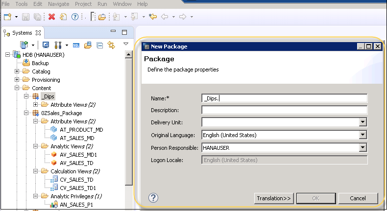
Task: Select the CV_SALES_TD calculation view
Action: click(76, 180)
